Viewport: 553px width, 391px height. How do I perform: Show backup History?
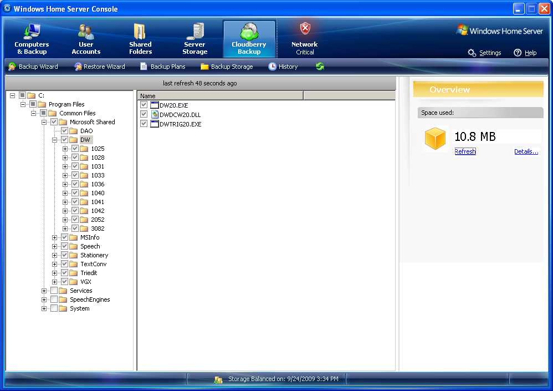(x=283, y=67)
